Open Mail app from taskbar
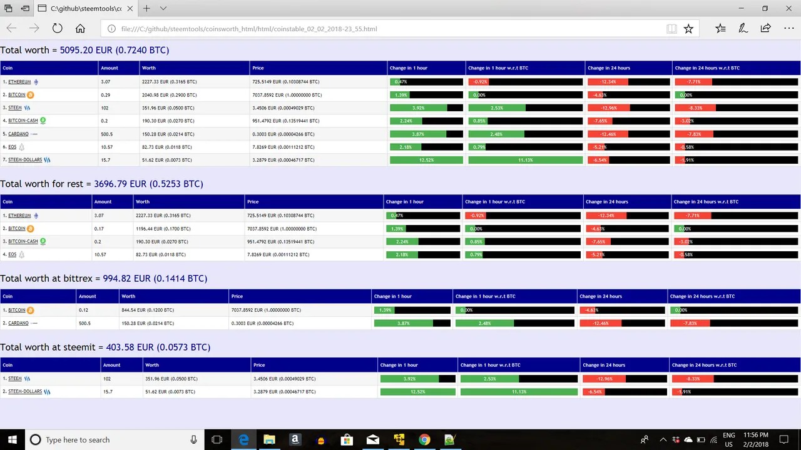801x450 pixels. [373, 439]
